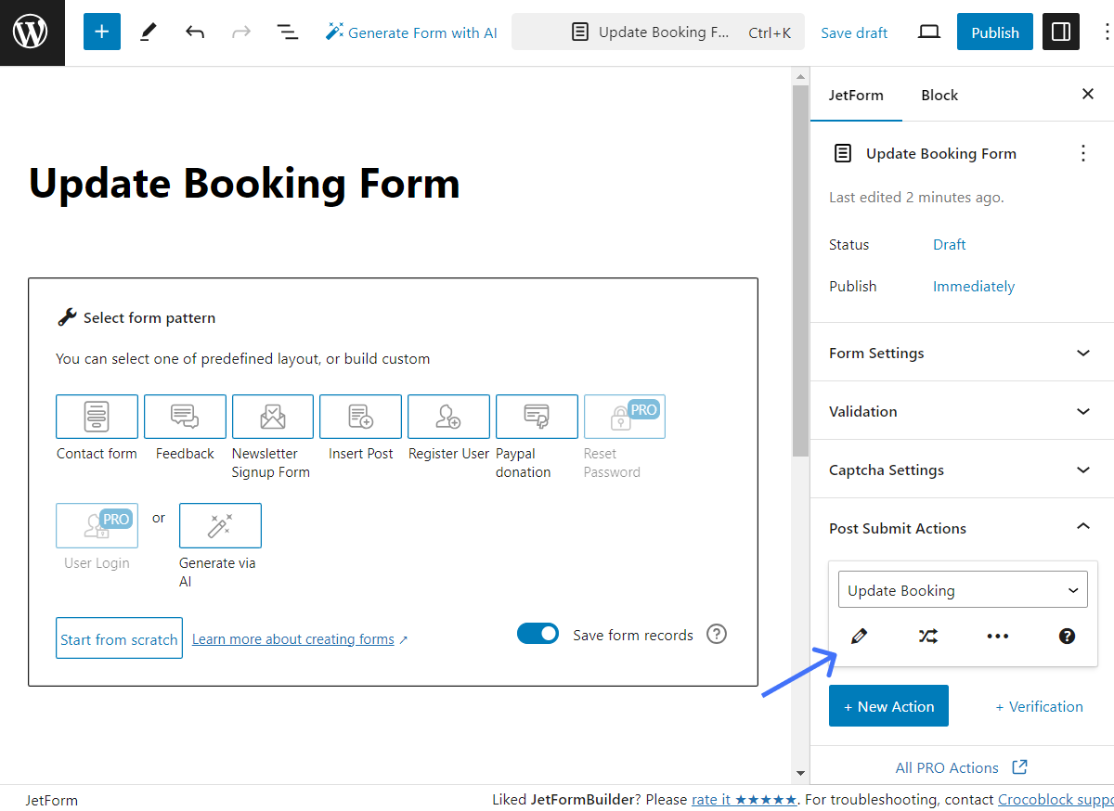
Task: Open Learn more about creating forms
Action: [x=294, y=638]
